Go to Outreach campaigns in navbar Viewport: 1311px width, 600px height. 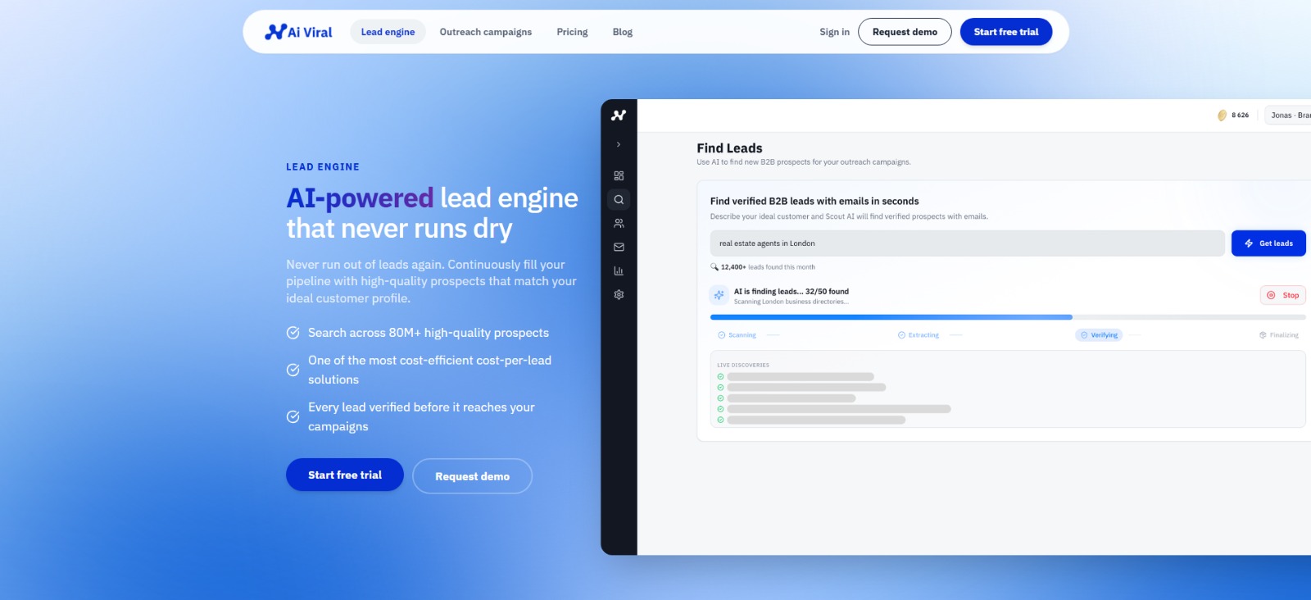(485, 32)
